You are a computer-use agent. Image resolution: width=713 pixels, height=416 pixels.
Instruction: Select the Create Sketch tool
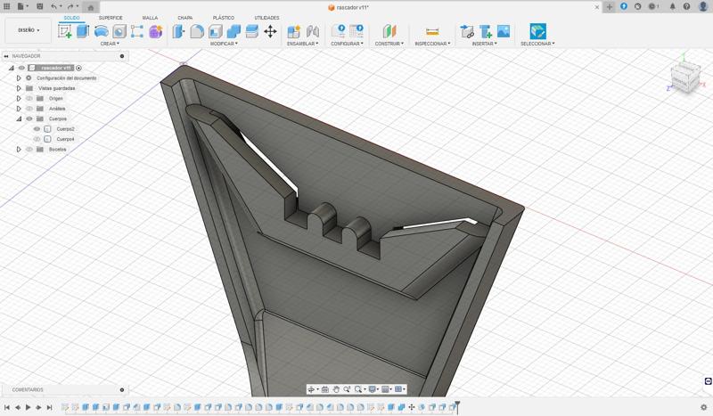tap(65, 31)
